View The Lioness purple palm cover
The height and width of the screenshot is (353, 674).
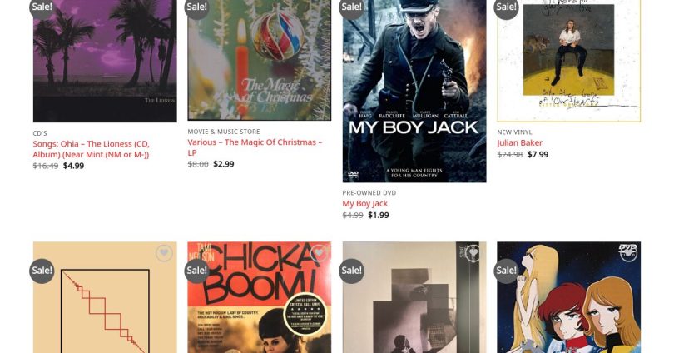[x=105, y=61]
